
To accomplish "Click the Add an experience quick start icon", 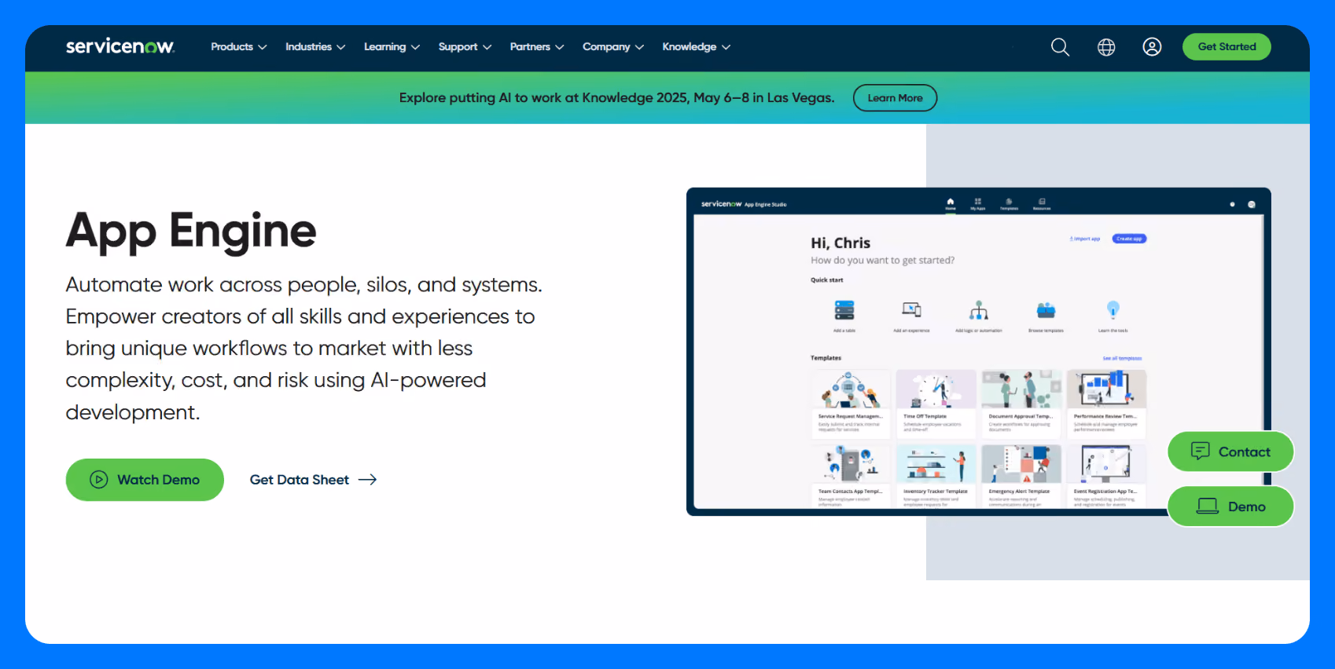I will [x=911, y=310].
